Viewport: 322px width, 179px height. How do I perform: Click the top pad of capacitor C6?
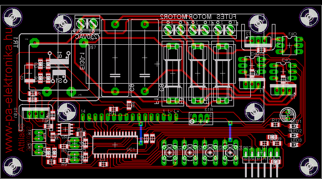tap(115, 24)
